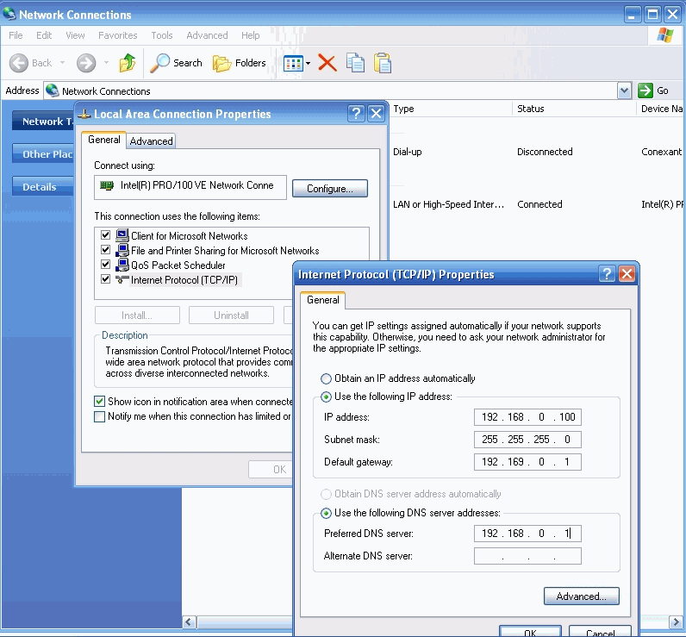Click the Paste clipboard toolbar icon
The image size is (686, 637).
(383, 63)
